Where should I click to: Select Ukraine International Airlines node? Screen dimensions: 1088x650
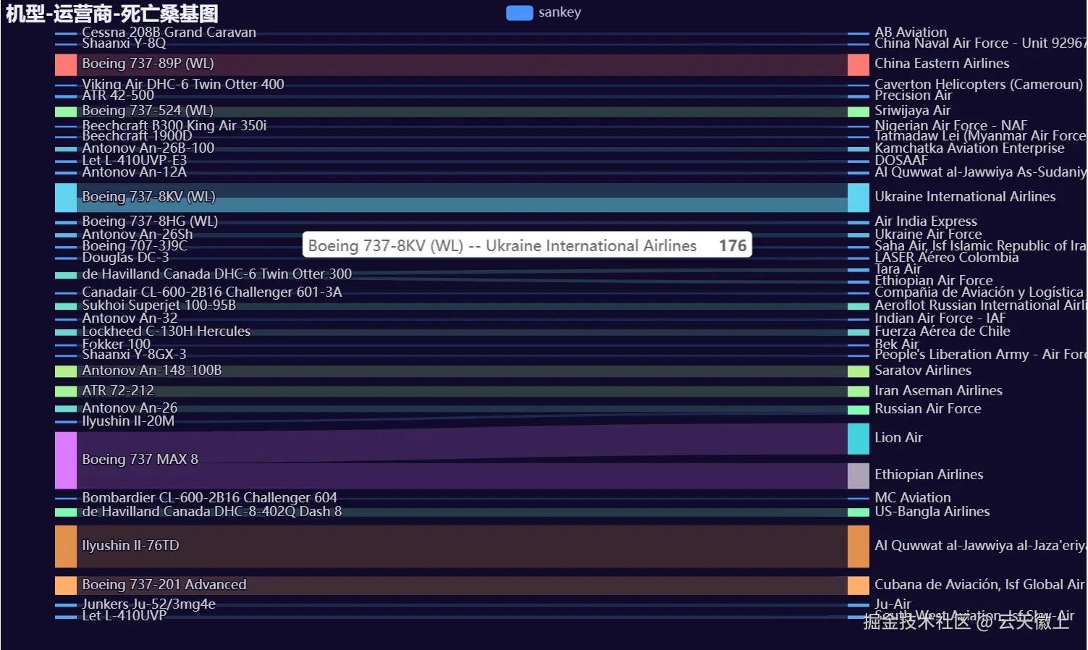[x=859, y=198]
